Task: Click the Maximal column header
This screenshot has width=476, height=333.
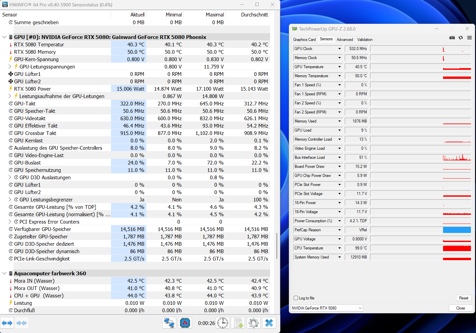Action: 204,15
